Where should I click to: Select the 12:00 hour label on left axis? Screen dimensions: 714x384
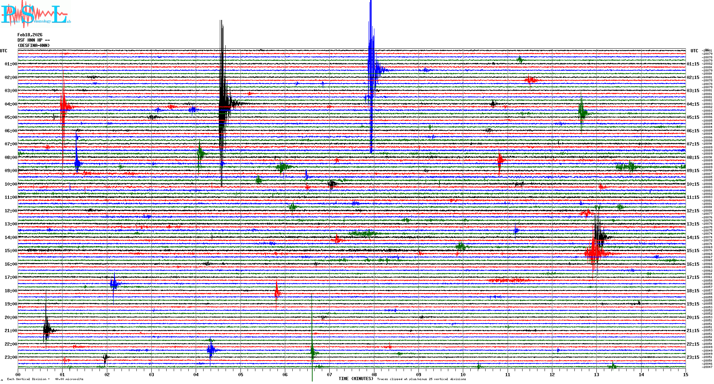pos(11,211)
